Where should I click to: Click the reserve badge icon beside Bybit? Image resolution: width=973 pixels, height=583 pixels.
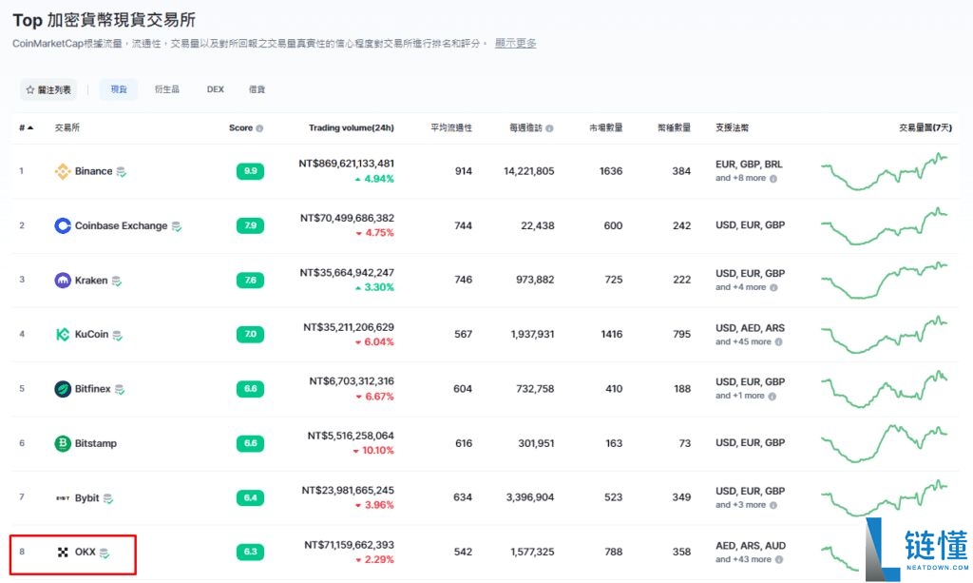pyautogui.click(x=108, y=498)
